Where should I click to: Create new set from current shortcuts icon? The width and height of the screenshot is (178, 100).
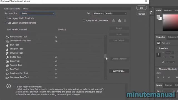pos(119,21)
